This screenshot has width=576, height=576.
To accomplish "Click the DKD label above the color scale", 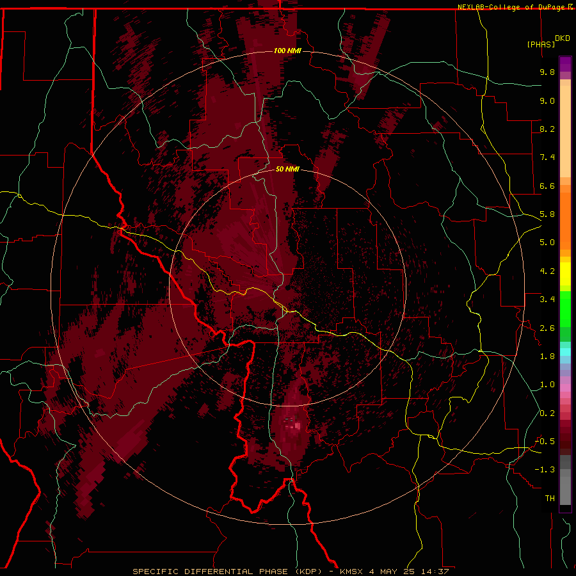I will click(563, 38).
